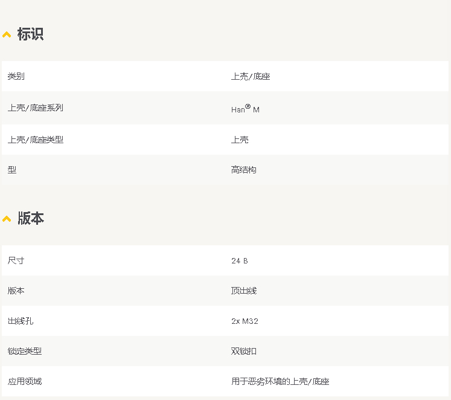
Task: Click the 锁定类型 label
Action: (x=25, y=351)
